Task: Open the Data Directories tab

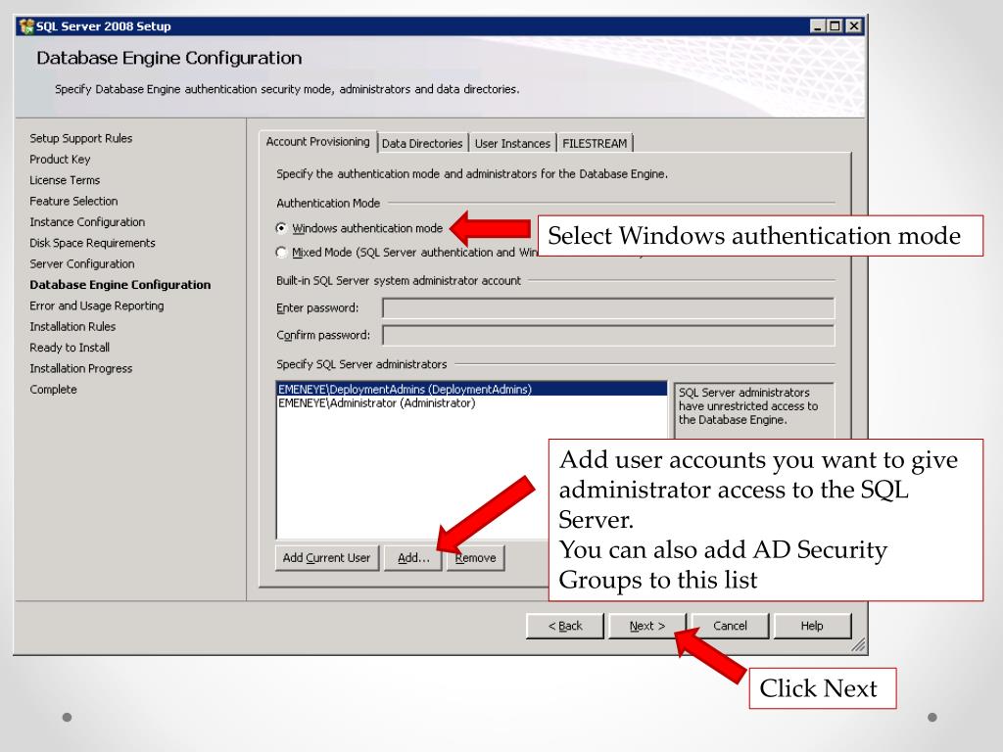Action: pyautogui.click(x=422, y=143)
